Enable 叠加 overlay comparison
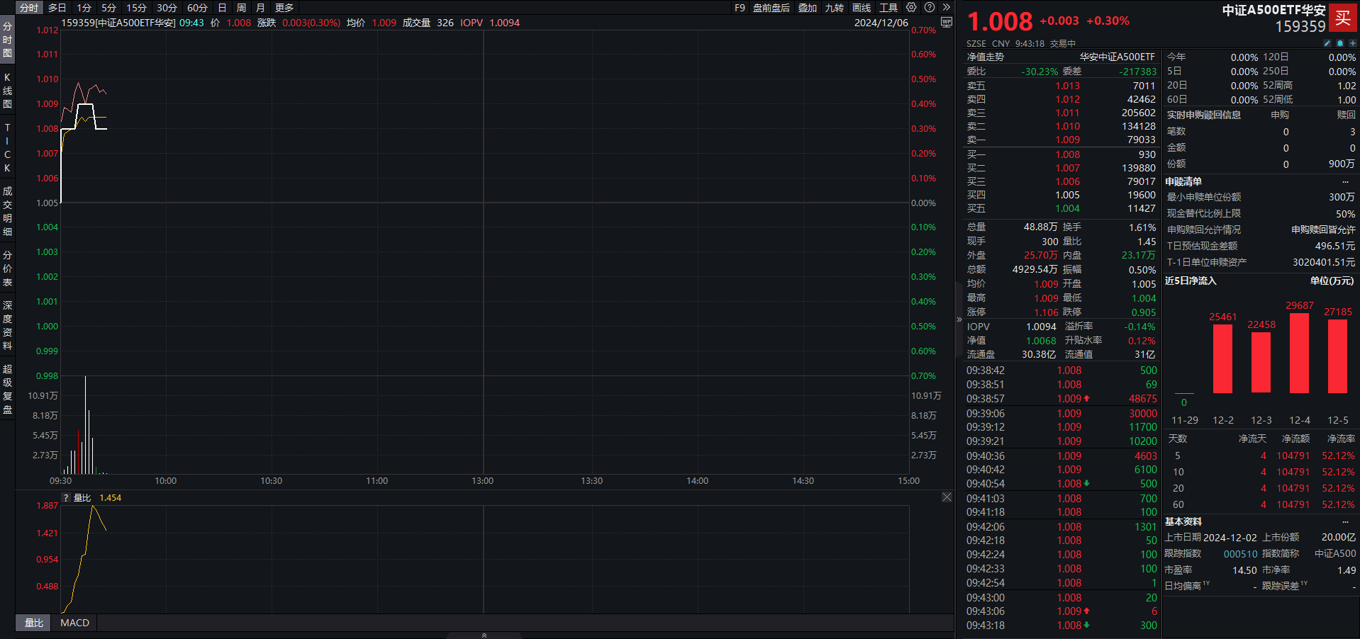Screen dimensions: 1360x639 click(x=808, y=8)
